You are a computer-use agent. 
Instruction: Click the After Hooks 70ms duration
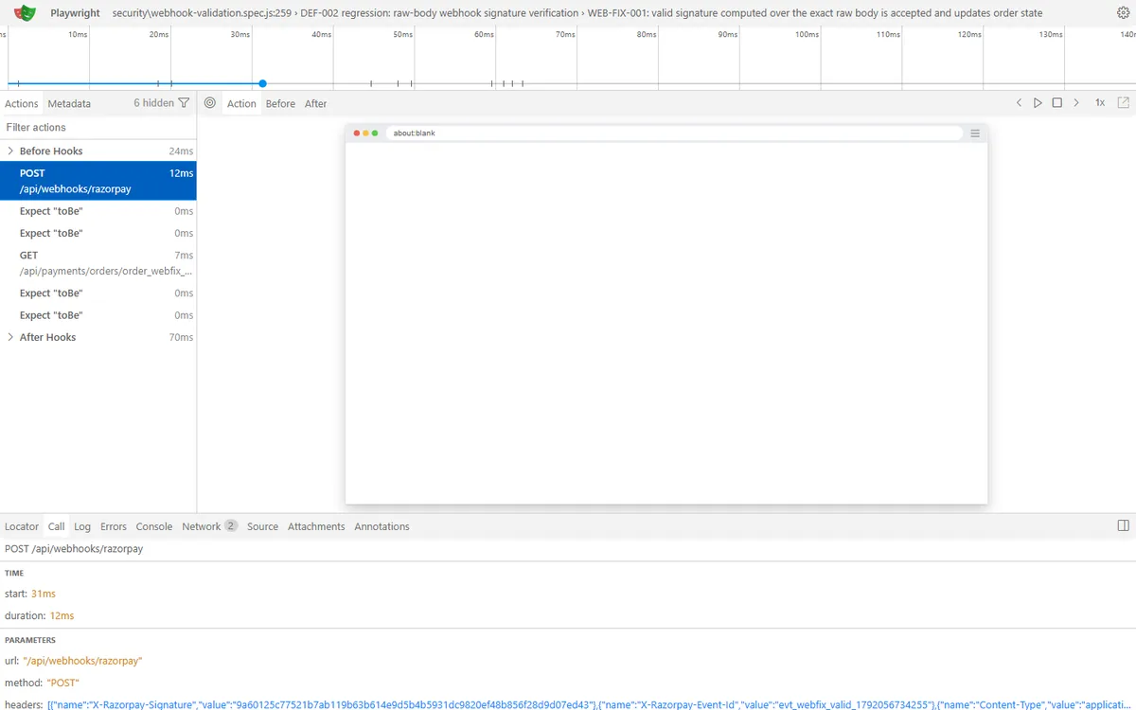click(181, 337)
